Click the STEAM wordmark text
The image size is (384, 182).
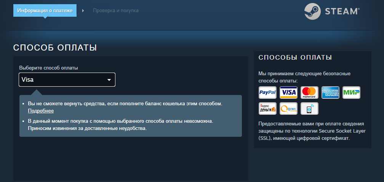(x=342, y=11)
